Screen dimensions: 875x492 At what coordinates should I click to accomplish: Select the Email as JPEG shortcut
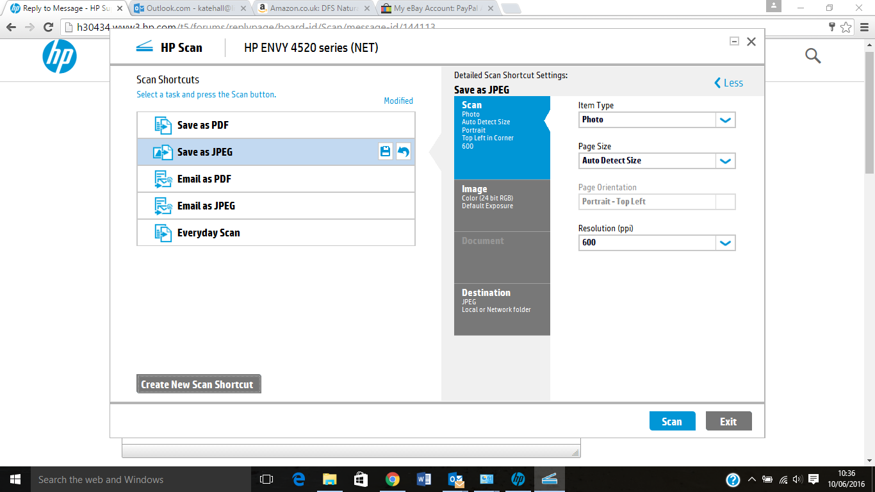click(276, 206)
